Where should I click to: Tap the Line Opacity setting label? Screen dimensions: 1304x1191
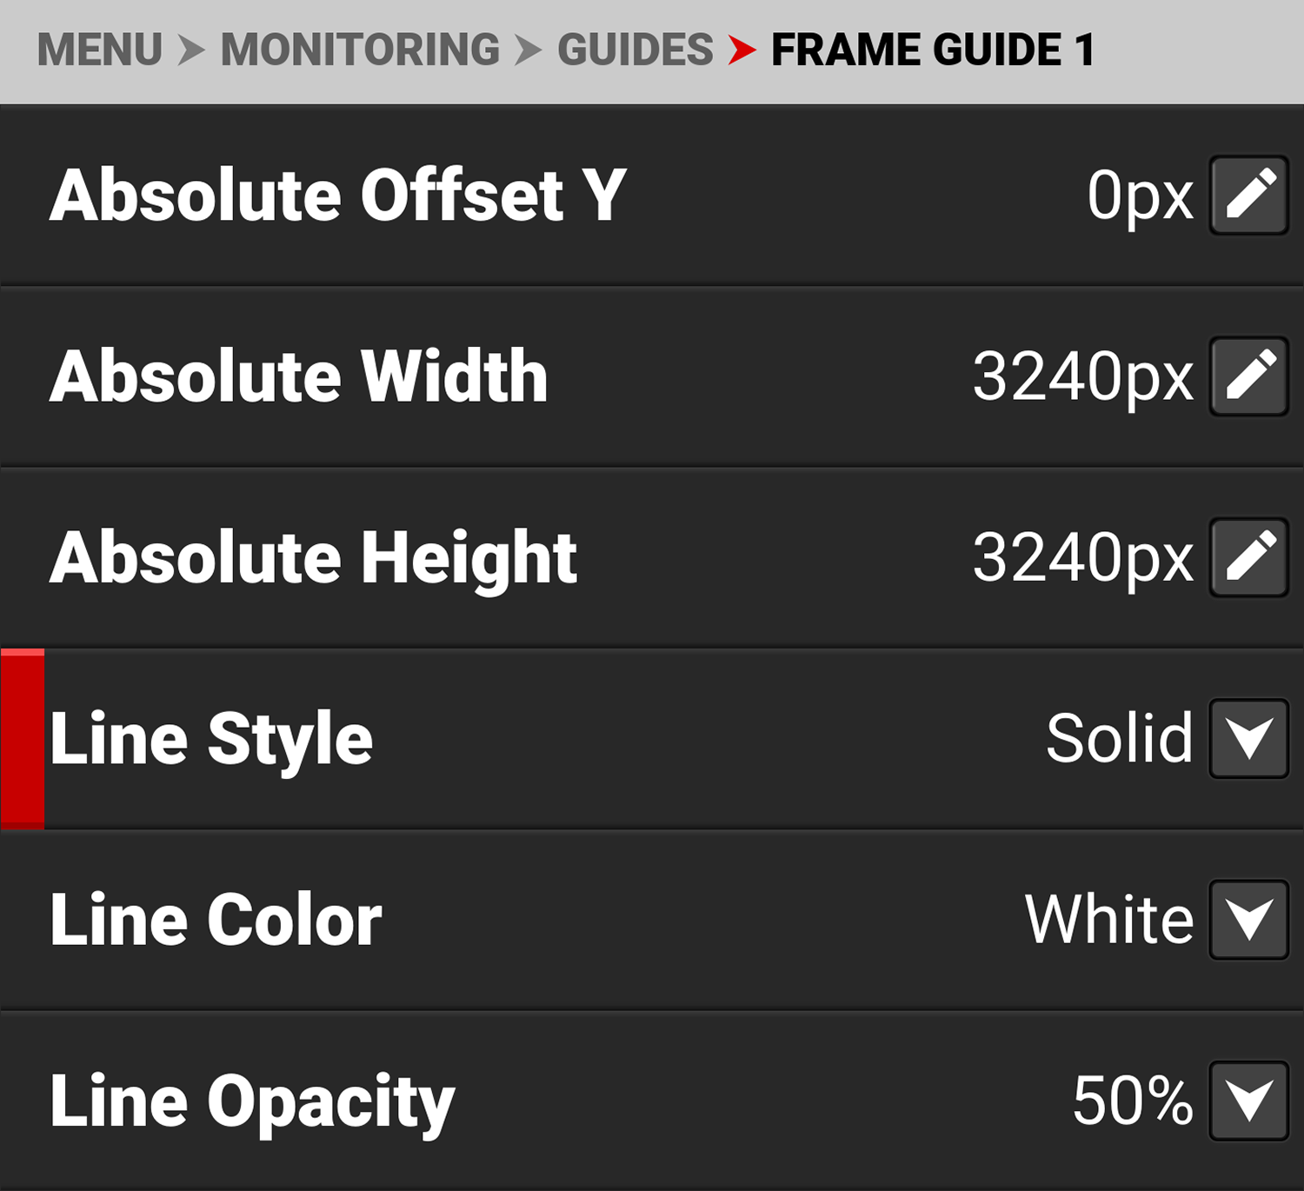tap(252, 1101)
